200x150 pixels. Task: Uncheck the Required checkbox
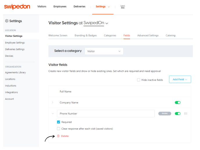tap(58, 122)
